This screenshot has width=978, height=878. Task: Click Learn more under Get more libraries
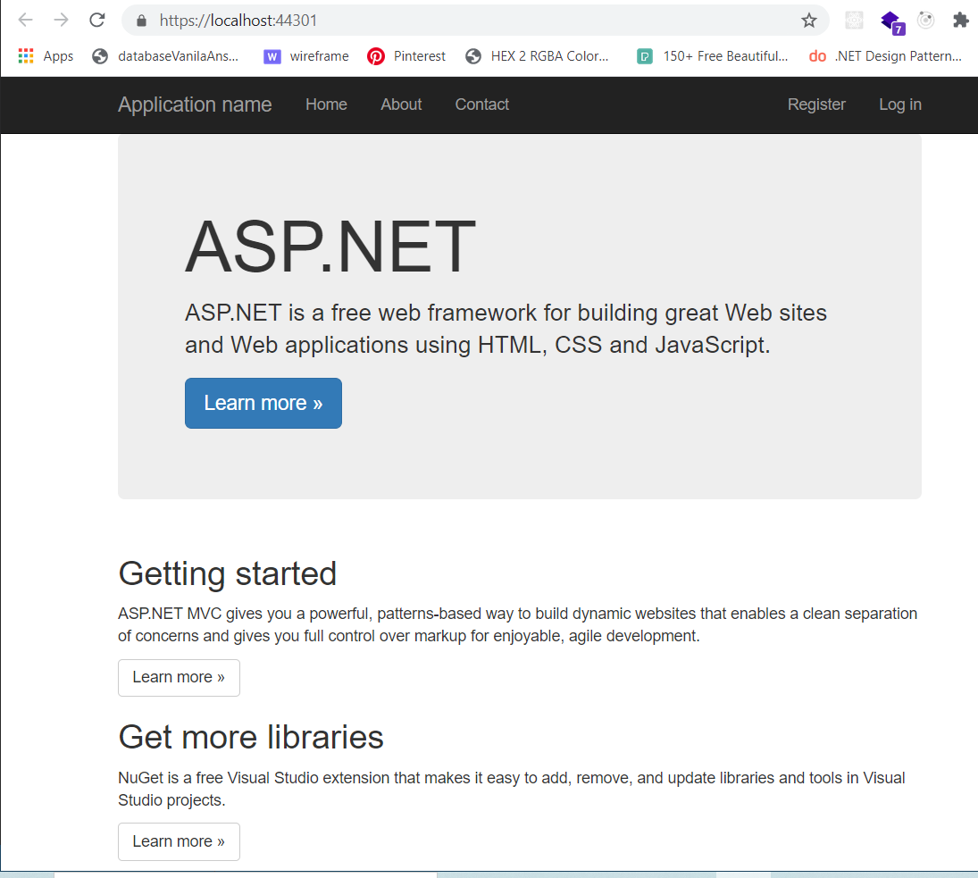pos(179,841)
